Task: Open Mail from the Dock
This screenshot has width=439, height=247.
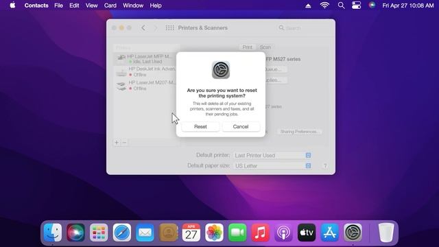Action: (145, 233)
